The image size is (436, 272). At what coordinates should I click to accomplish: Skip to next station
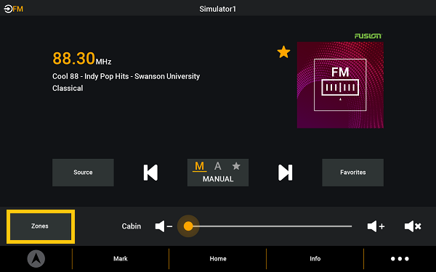tap(286, 173)
